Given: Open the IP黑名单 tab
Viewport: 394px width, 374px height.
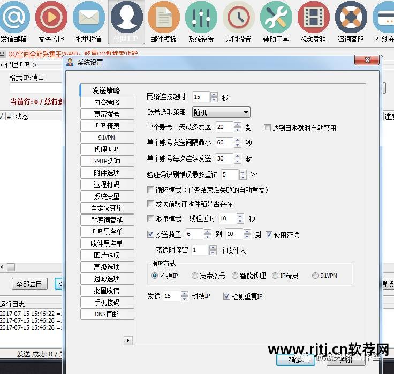Looking at the screenshot, I should 107,232.
